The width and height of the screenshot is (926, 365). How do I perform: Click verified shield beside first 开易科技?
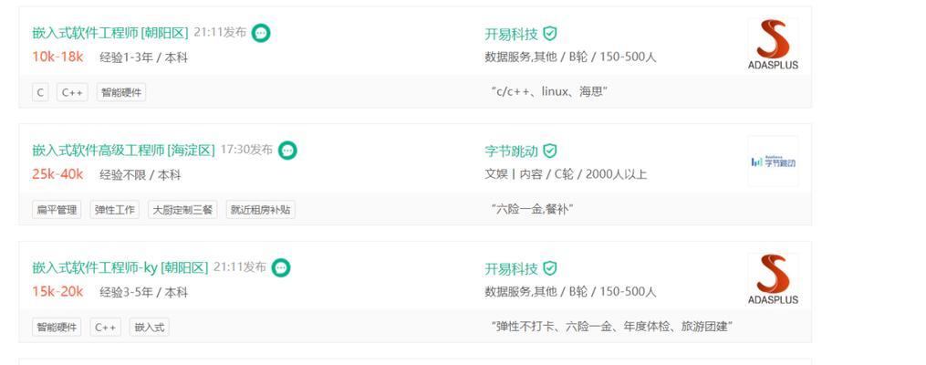pos(550,34)
